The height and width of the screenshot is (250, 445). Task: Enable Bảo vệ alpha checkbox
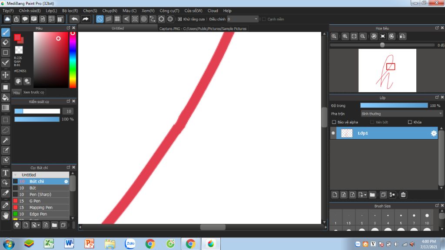(x=334, y=122)
